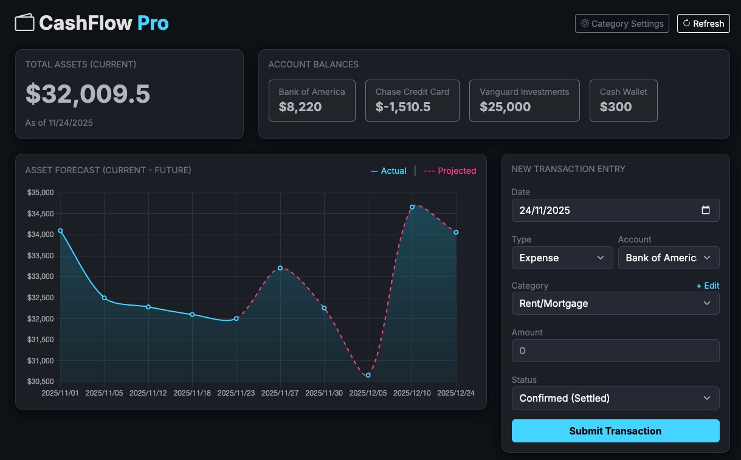
Task: Open the calendar picker icon in Date field
Action: point(706,210)
